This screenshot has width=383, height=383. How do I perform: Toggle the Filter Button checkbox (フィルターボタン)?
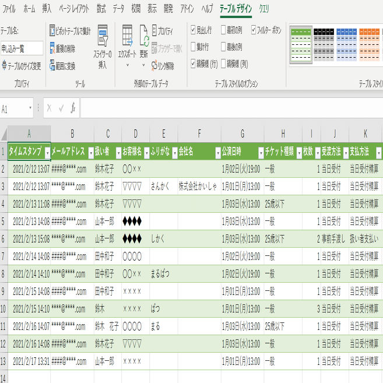pyautogui.click(x=254, y=30)
